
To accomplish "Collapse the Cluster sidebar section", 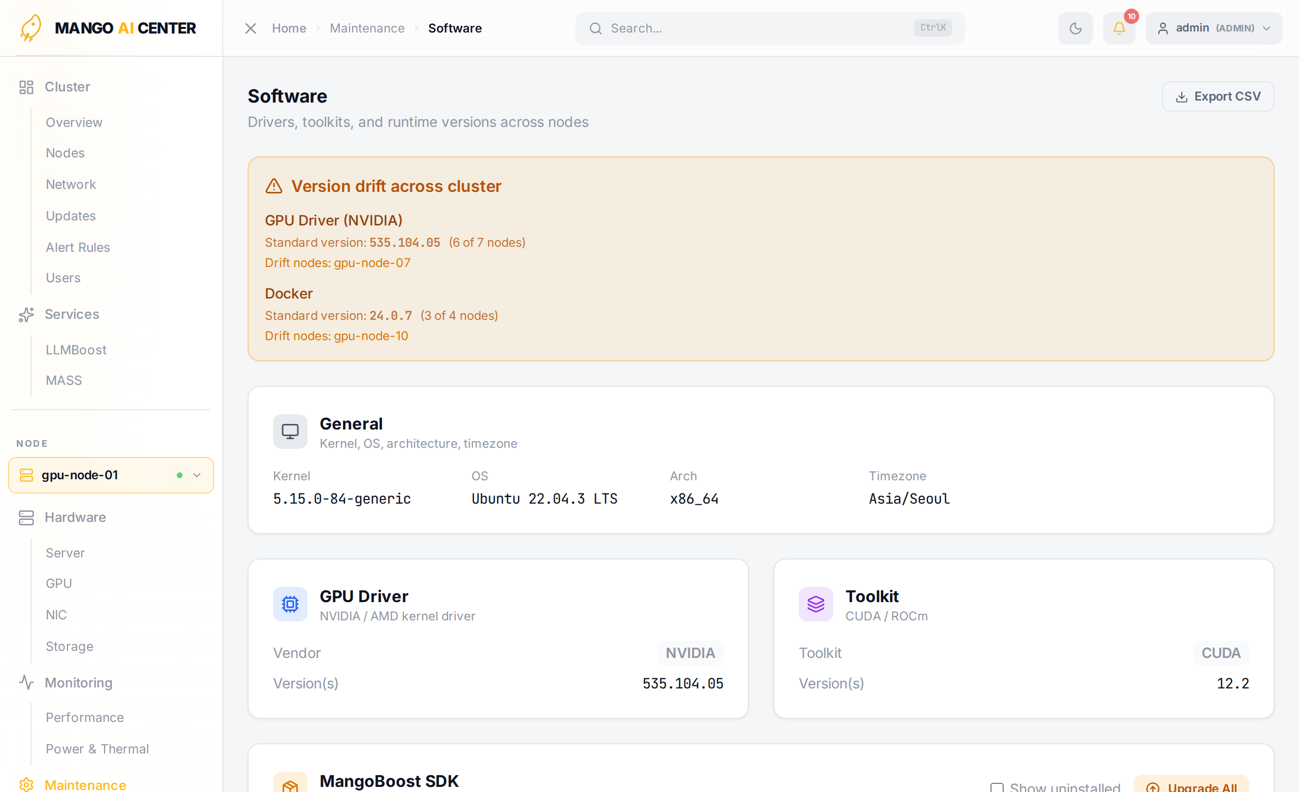I will coord(67,87).
